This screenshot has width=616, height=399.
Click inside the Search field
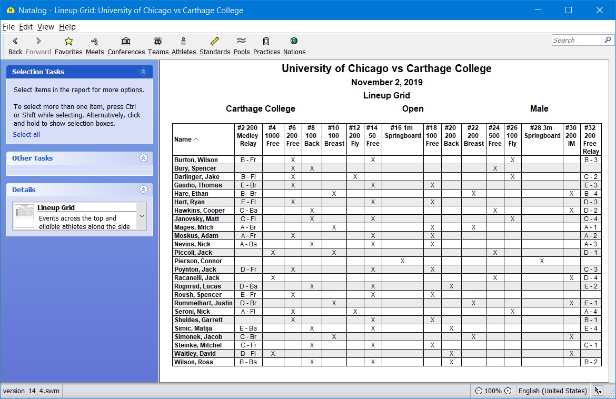pyautogui.click(x=577, y=40)
